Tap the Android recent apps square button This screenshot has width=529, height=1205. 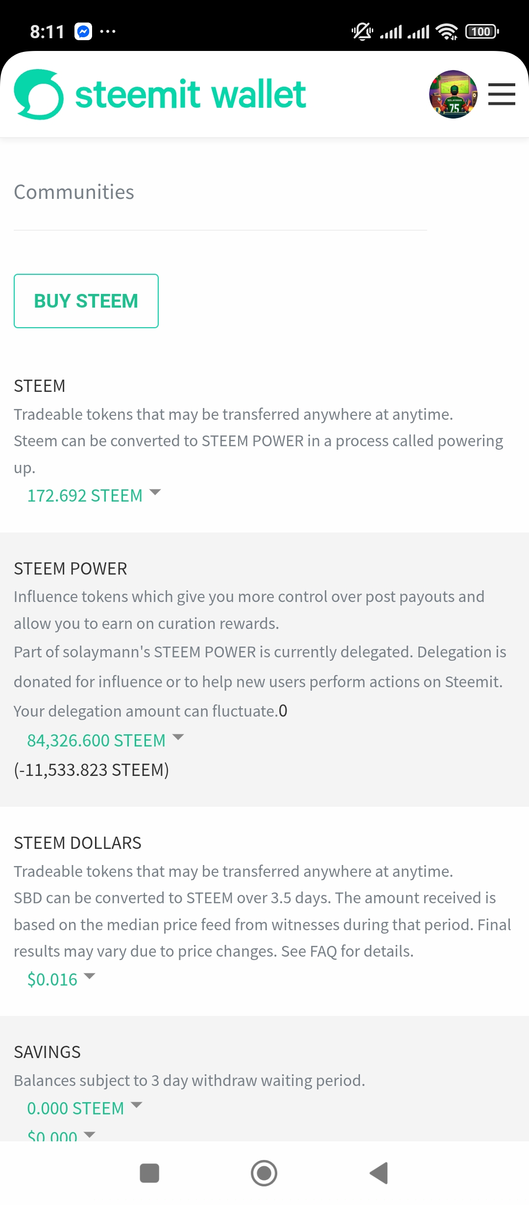(149, 1173)
